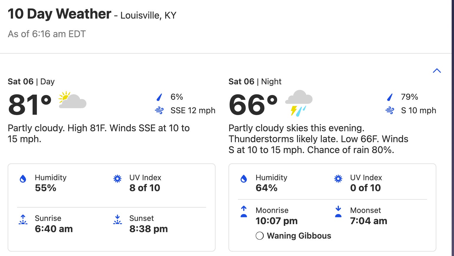Click the thunderstorm night weather icon
454x256 pixels.
click(299, 103)
